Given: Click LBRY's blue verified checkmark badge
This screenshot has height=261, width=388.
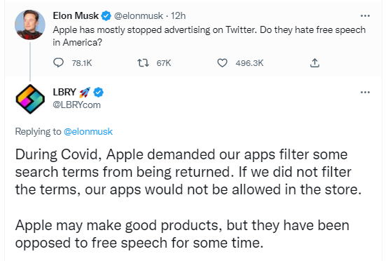Looking at the screenshot, I should [x=98, y=93].
